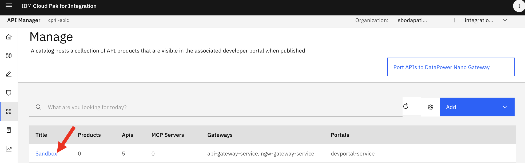This screenshot has height=163, width=525.
Task: Open the user profile avatar
Action: (x=519, y=6)
